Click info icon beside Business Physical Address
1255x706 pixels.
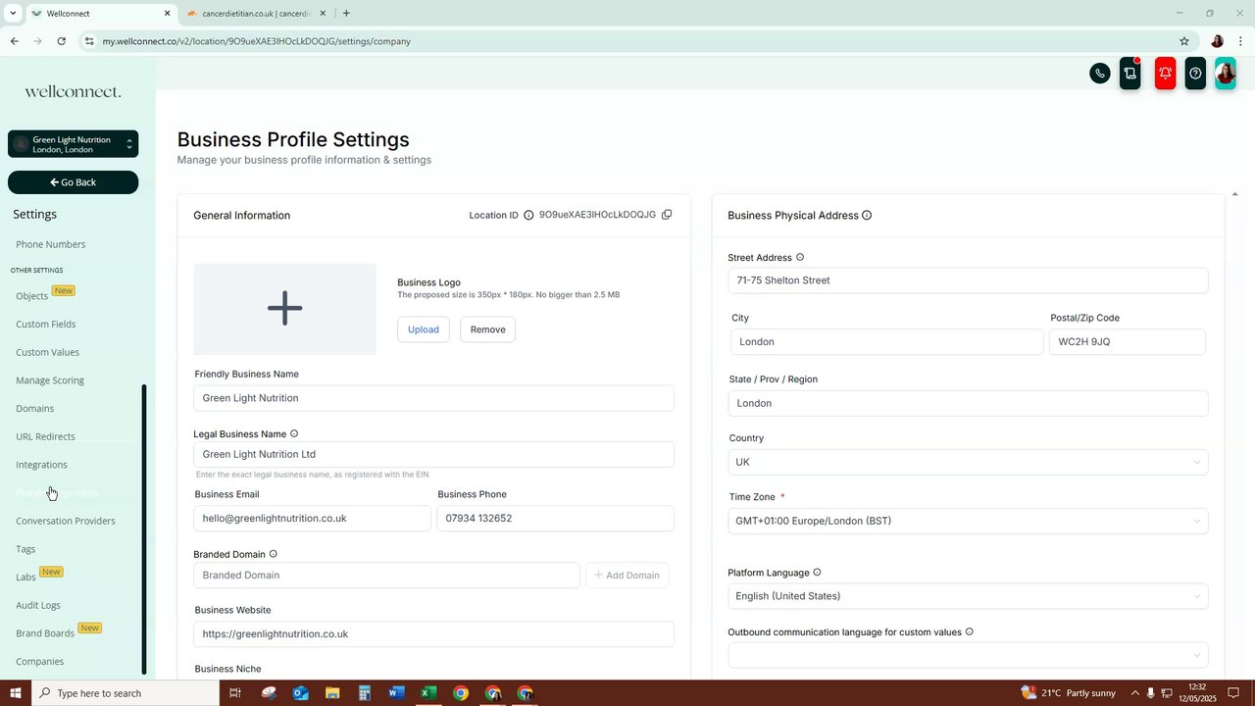click(867, 216)
